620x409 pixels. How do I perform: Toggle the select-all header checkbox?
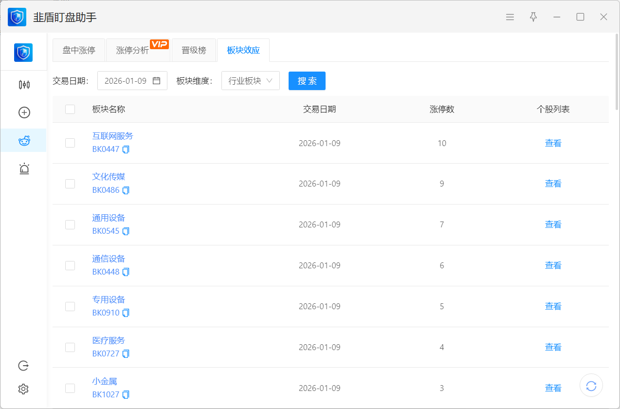pos(70,109)
